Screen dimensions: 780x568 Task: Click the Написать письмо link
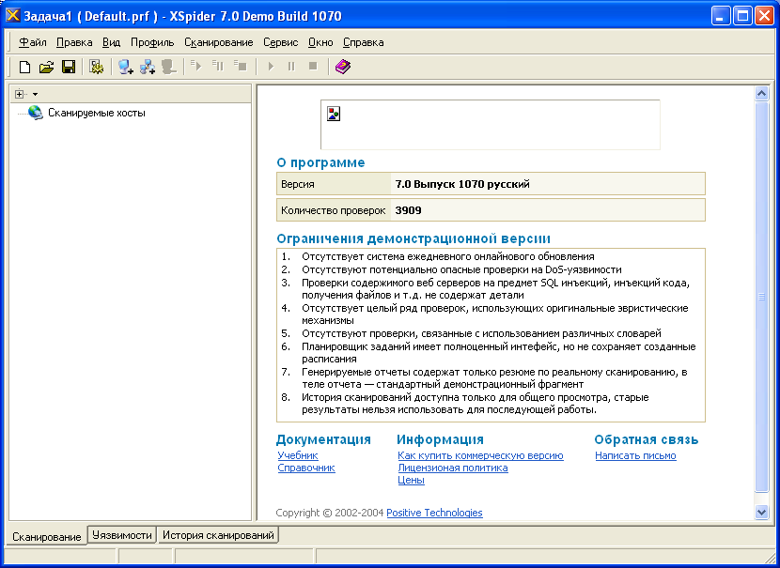click(635, 455)
